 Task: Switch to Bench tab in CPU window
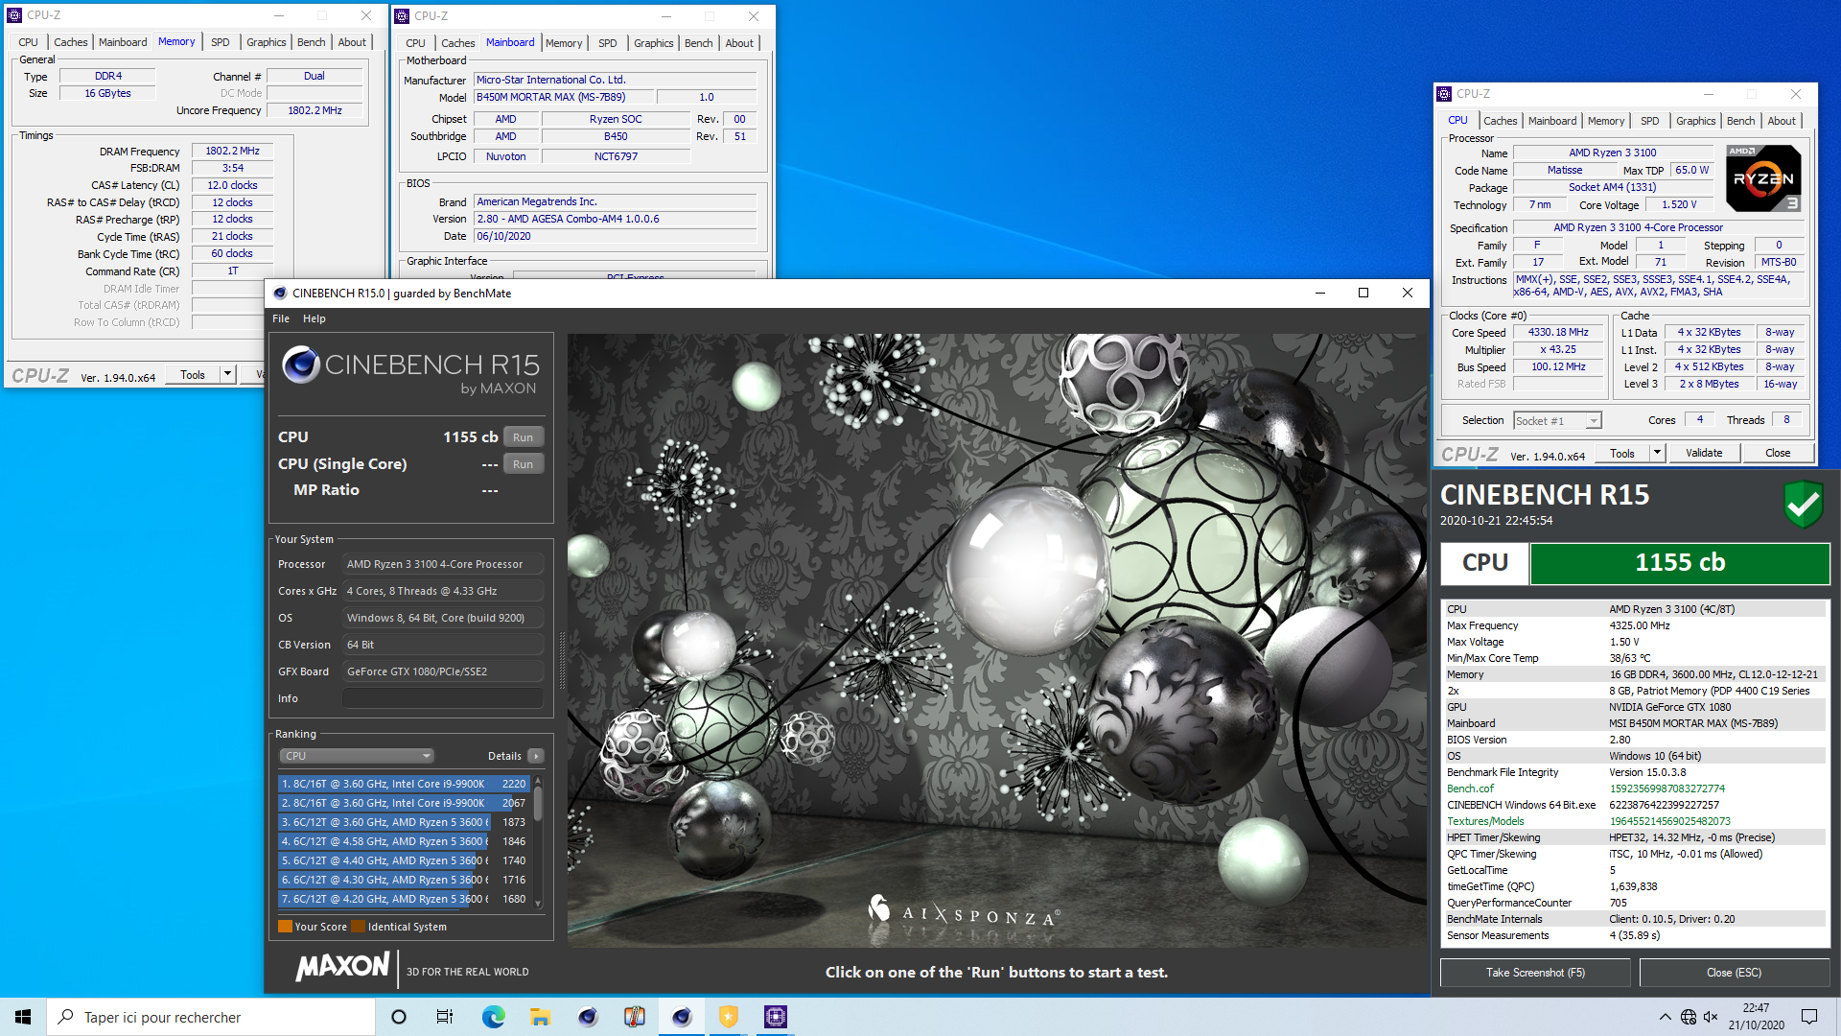(x=1740, y=121)
